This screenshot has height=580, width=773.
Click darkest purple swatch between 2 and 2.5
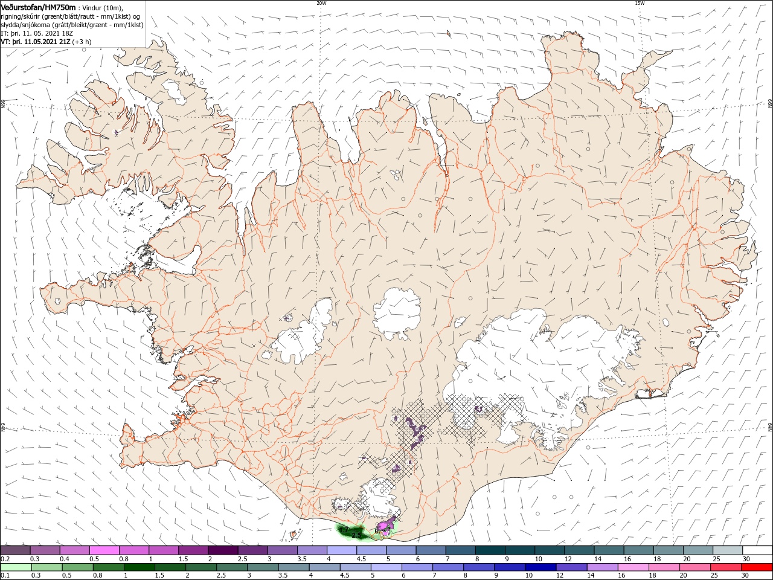coord(223,550)
